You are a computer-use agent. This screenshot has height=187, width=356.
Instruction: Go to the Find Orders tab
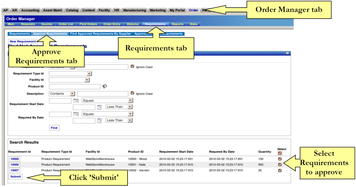[88, 24]
